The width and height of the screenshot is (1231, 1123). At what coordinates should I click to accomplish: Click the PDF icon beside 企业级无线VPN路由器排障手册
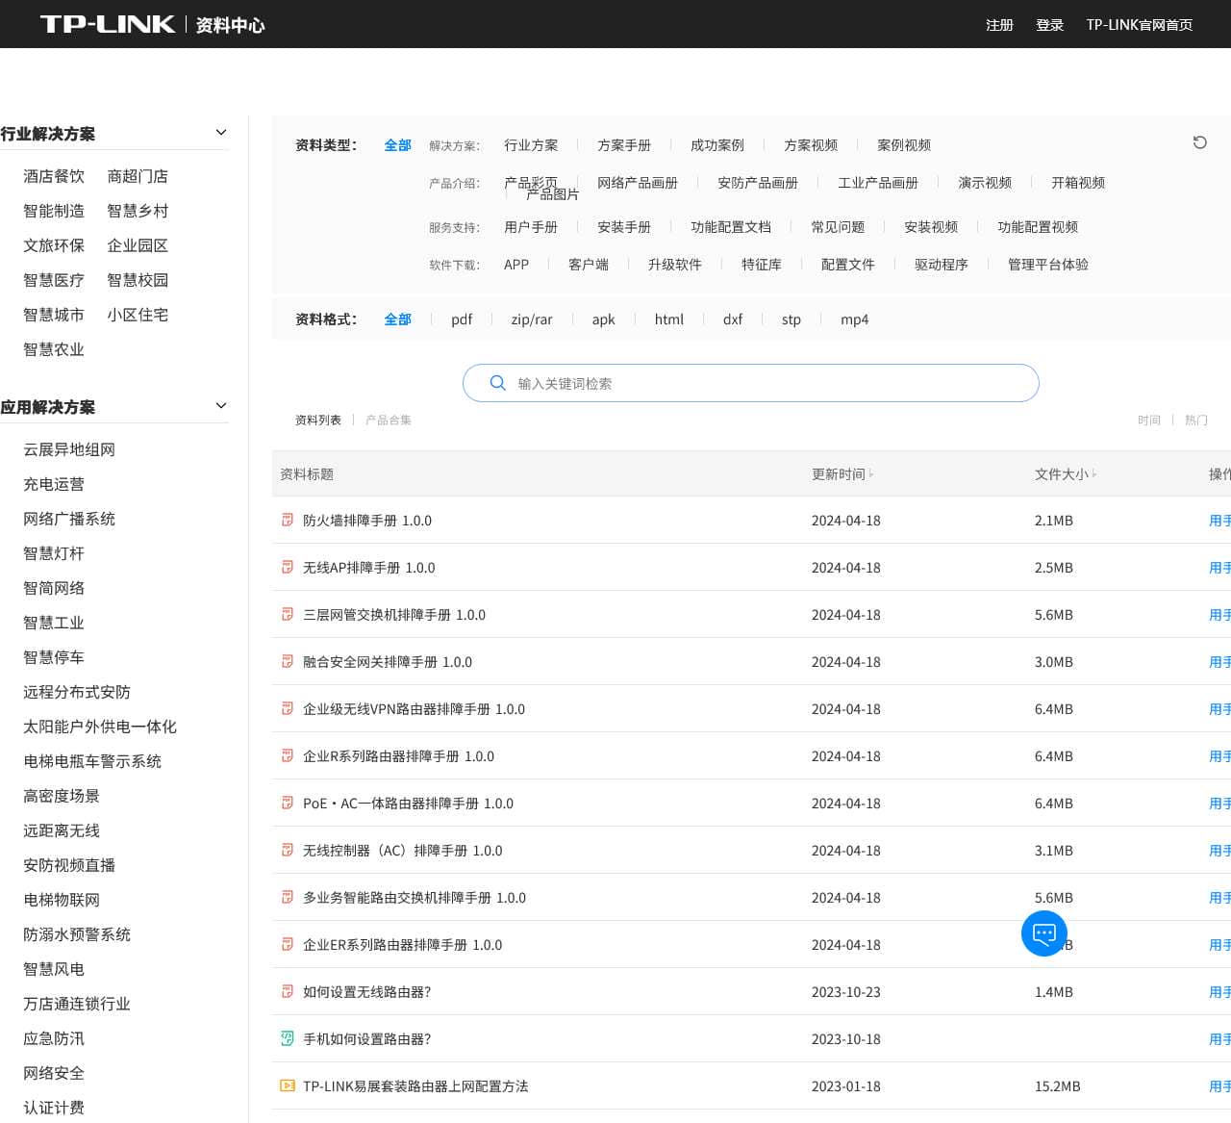click(x=287, y=708)
